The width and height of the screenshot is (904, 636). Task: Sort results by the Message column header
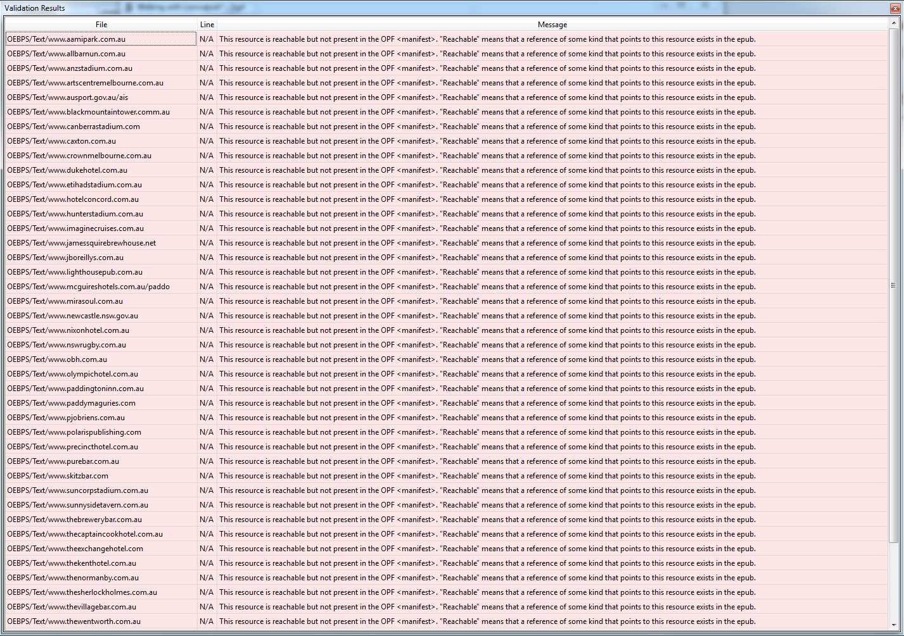[x=552, y=25]
